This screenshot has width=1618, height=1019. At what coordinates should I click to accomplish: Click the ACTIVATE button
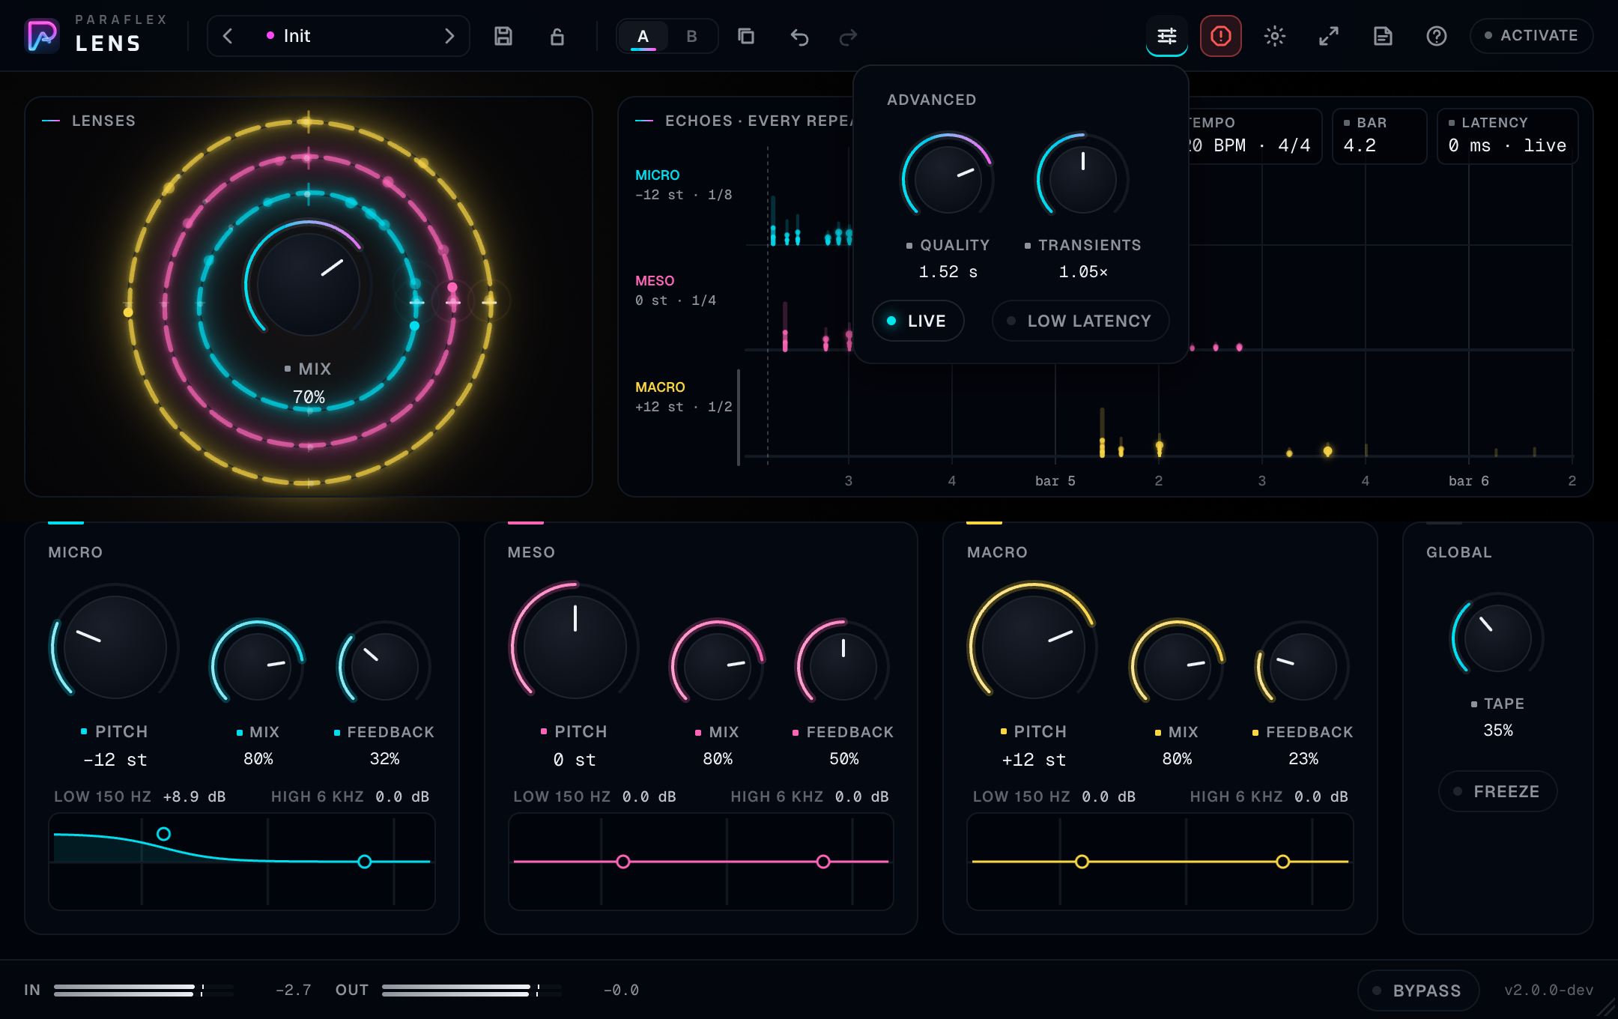click(x=1532, y=36)
